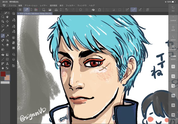The image size is (178, 124).
Task: Open the ウィンドウ menu
Action: coord(82,6)
